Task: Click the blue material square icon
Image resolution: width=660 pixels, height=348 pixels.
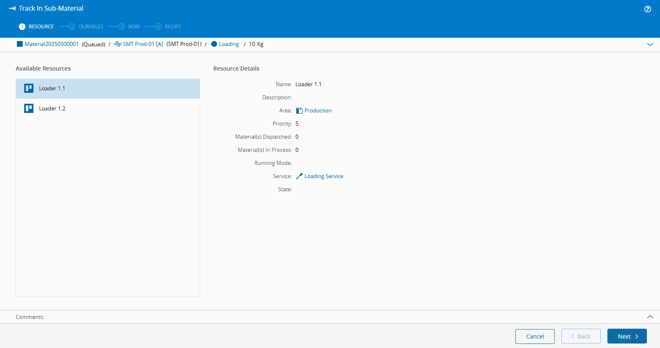Action: tap(20, 44)
